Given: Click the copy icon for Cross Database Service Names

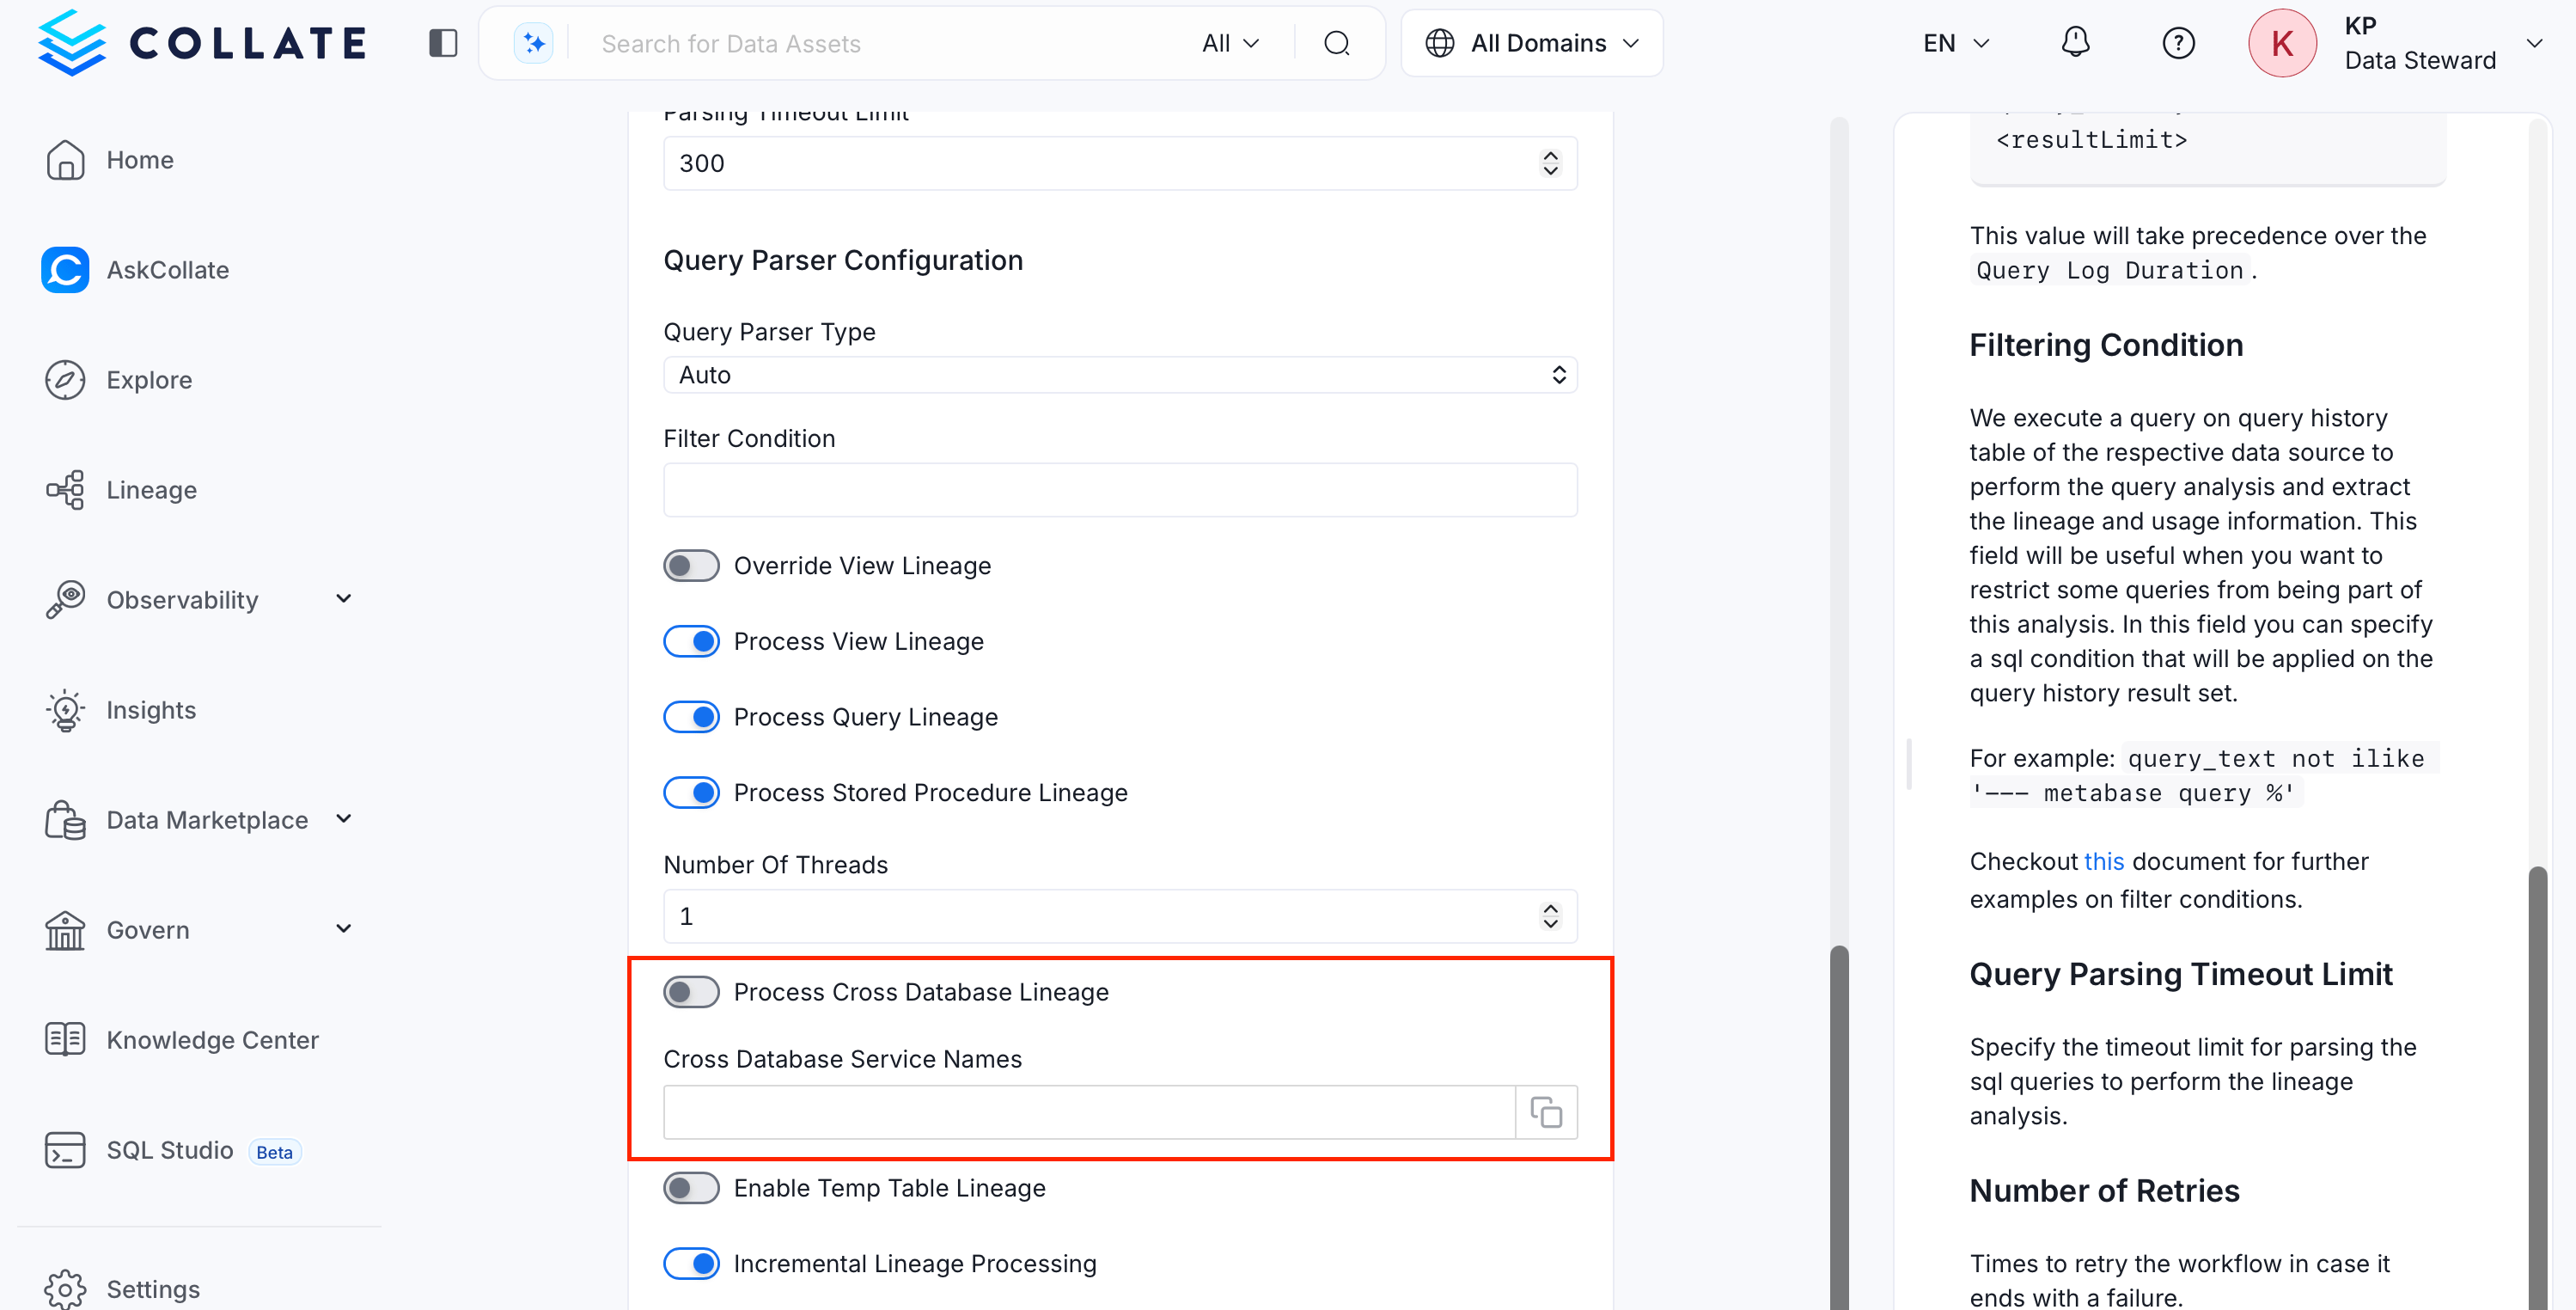Looking at the screenshot, I should tap(1546, 1111).
